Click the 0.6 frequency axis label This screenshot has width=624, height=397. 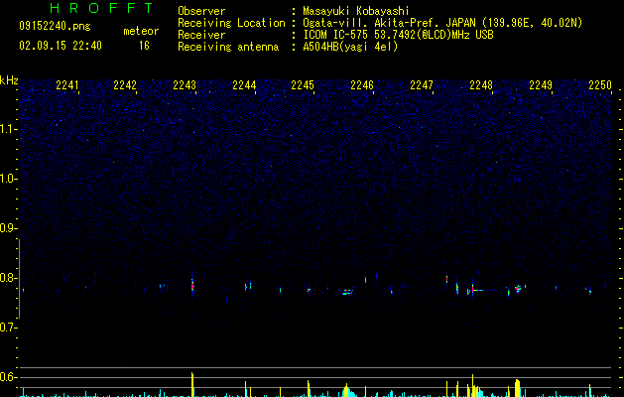[x=8, y=377]
